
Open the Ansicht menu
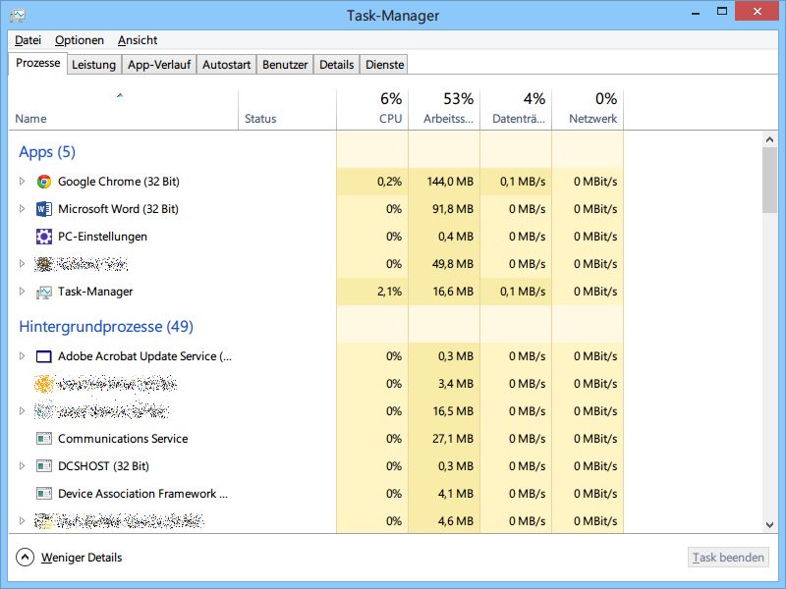(138, 40)
